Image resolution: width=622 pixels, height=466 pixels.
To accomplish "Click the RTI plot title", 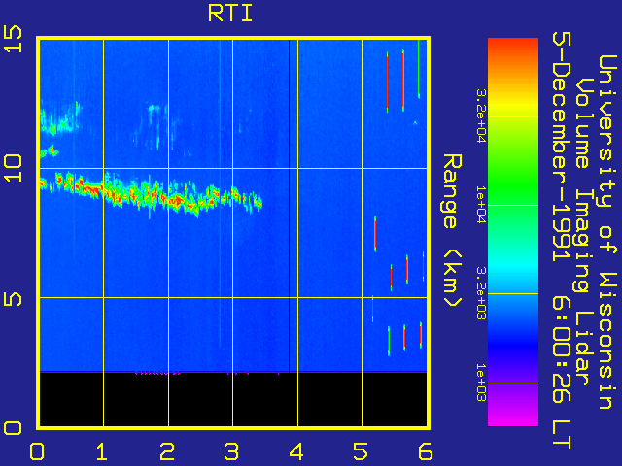I will click(230, 14).
